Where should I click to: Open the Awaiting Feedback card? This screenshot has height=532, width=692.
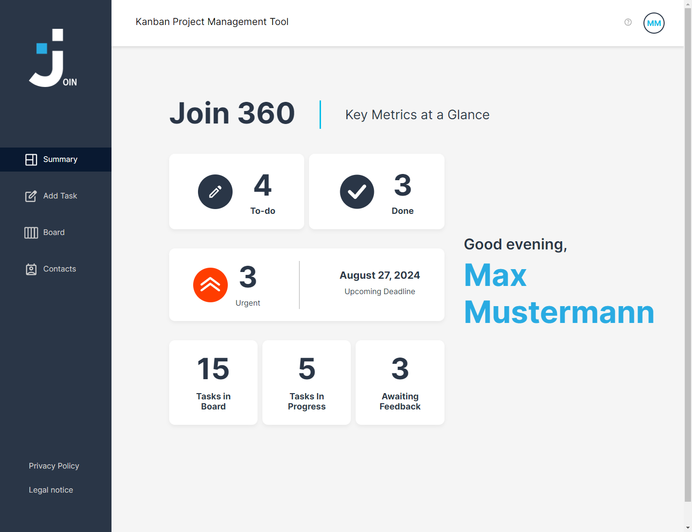coord(400,383)
